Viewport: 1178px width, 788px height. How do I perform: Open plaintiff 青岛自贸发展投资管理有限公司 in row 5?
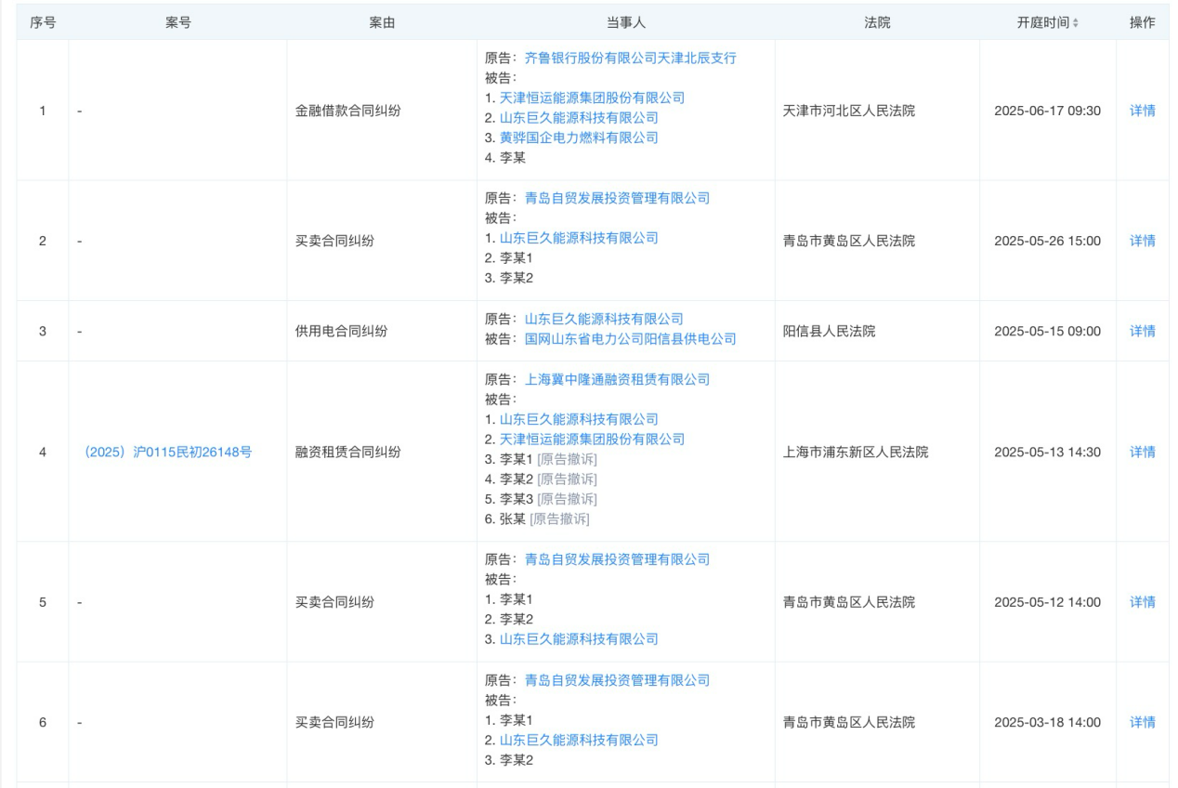[617, 559]
